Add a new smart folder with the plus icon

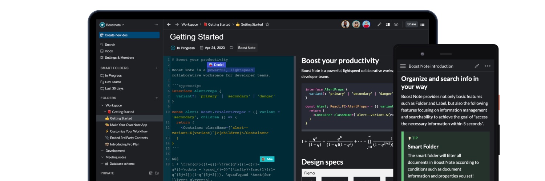pyautogui.click(x=157, y=68)
